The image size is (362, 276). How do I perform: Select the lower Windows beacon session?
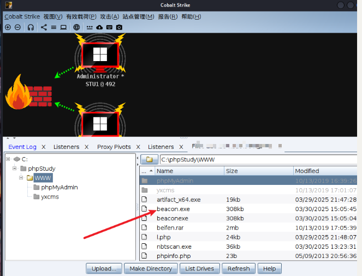[x=100, y=120]
